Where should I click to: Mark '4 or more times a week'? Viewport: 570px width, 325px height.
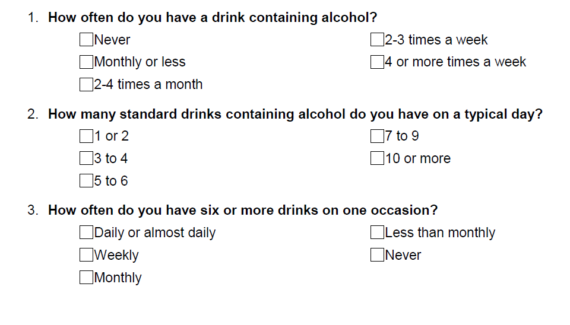378,62
